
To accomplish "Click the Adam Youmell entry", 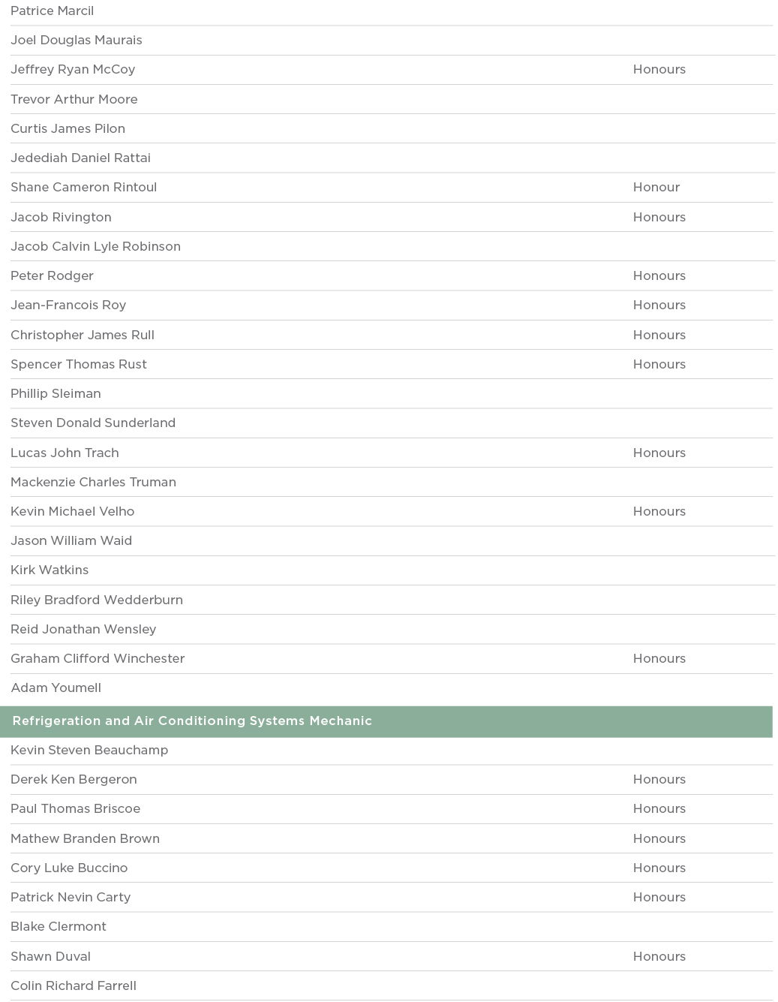I will (x=56, y=688).
